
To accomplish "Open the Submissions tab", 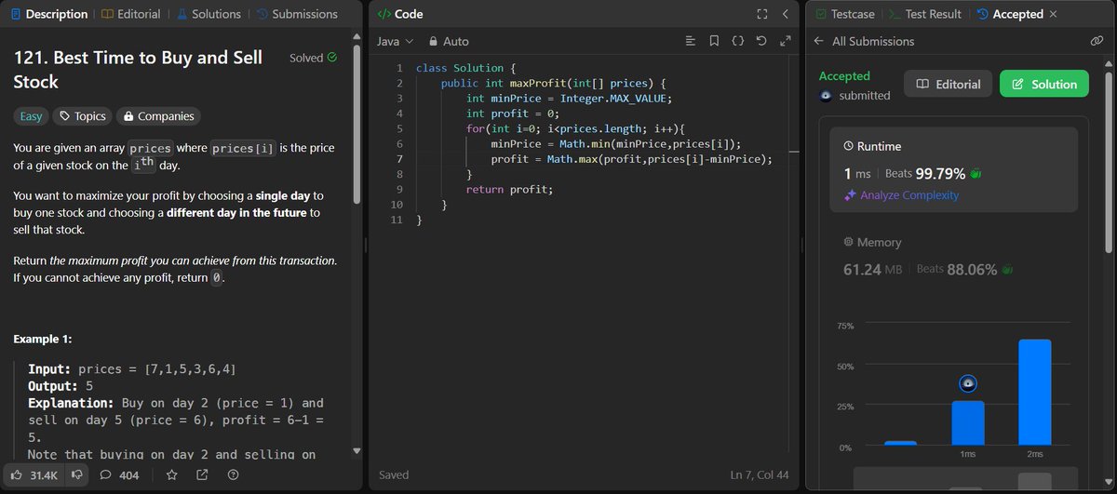I will tap(296, 14).
